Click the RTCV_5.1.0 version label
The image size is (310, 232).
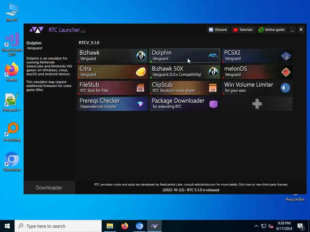point(89,43)
